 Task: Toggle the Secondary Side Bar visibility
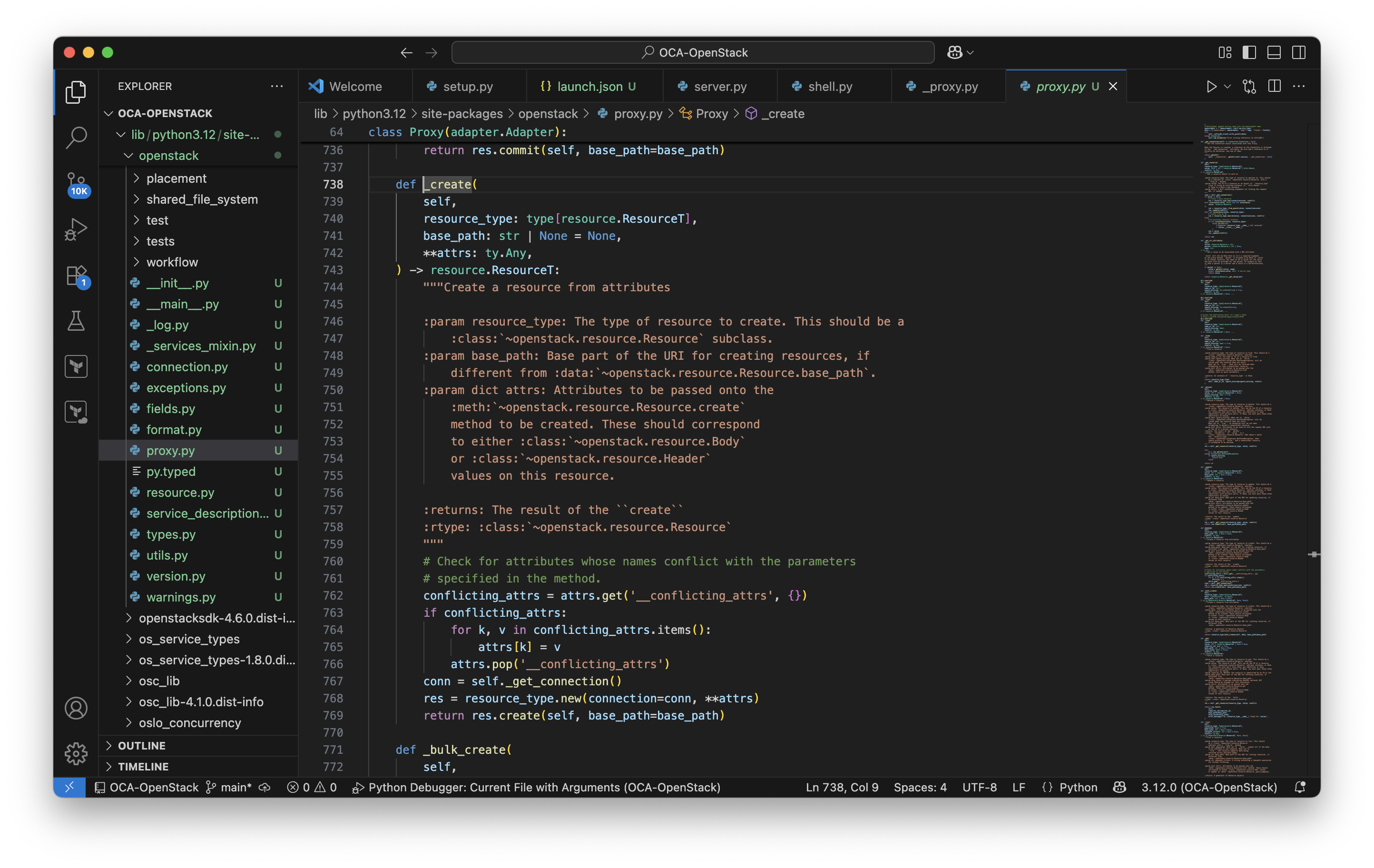(1299, 52)
